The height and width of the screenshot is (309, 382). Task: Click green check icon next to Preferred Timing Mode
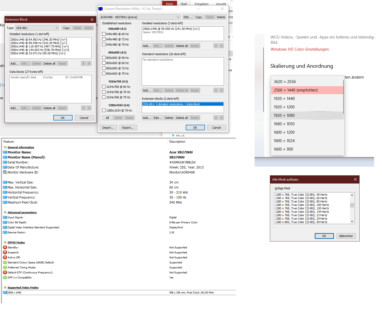coord(5,267)
